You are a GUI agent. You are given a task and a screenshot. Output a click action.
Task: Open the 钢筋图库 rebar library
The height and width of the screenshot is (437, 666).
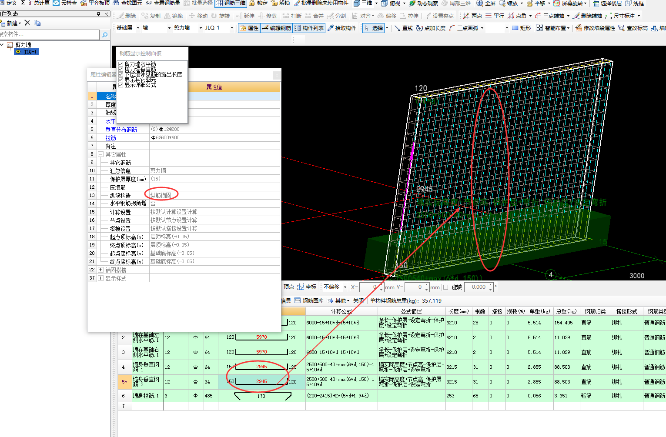pyautogui.click(x=309, y=300)
